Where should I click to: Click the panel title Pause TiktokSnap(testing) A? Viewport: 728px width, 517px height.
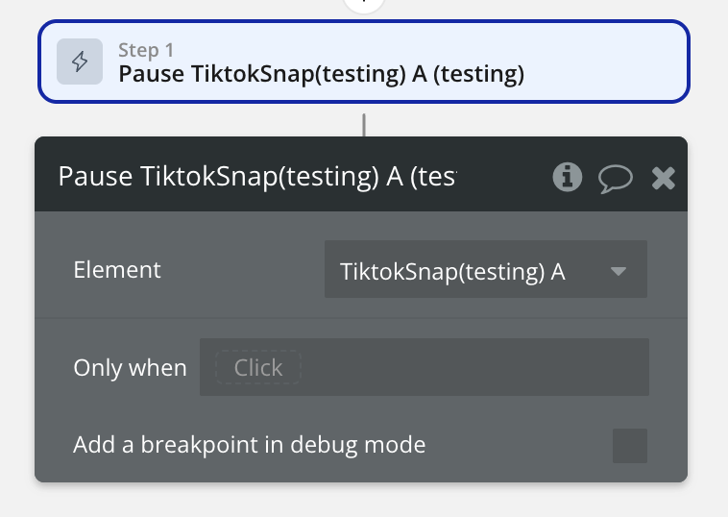(256, 177)
